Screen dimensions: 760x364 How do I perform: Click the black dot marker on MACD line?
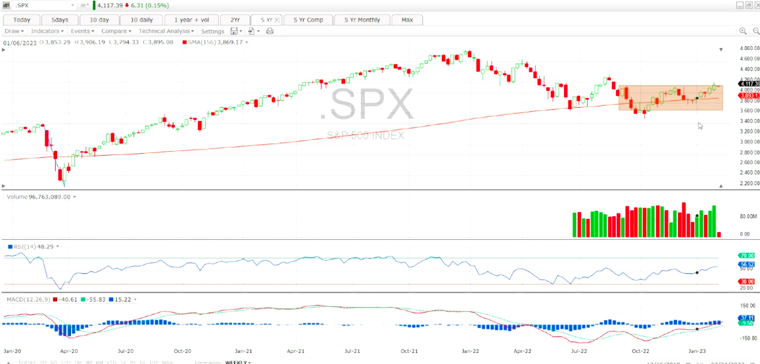(697, 329)
